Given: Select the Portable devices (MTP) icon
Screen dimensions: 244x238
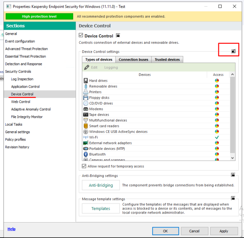Looking at the screenshot, I should [x=86, y=149].
